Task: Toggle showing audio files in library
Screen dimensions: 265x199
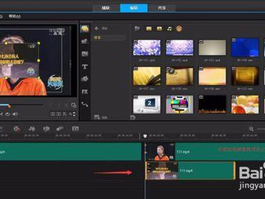Action: 169,29
